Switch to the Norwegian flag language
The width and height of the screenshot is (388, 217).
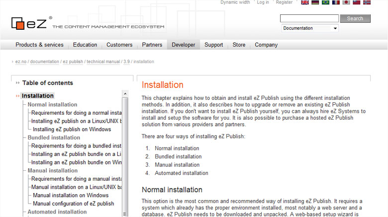pos(367,2)
